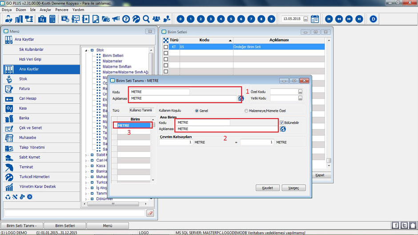Open the calculator toolbar icon

pos(52,19)
